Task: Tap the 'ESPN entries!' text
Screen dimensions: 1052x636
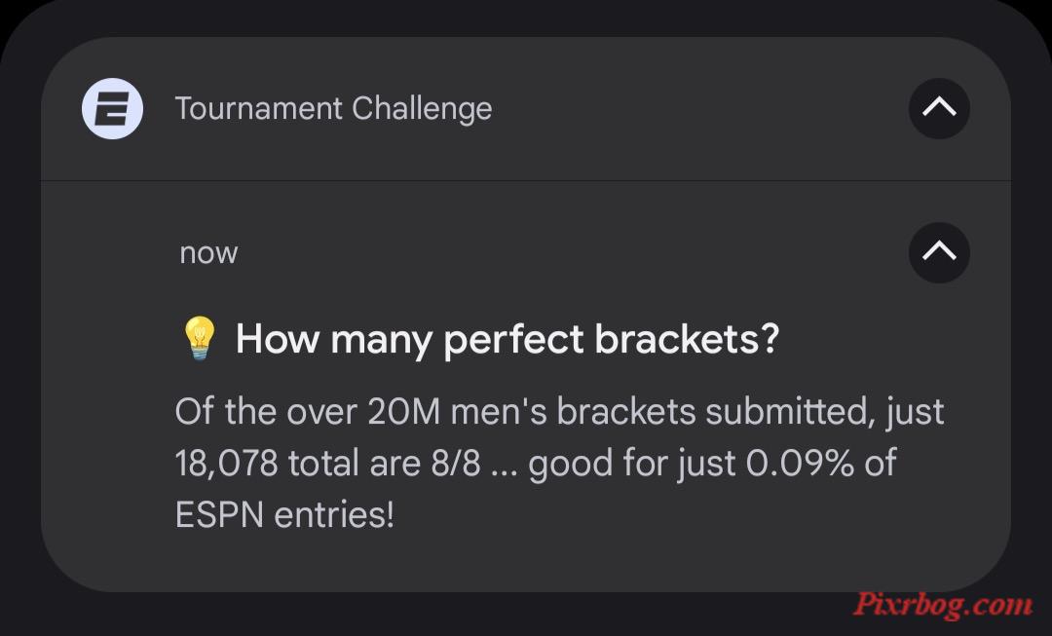Action: pyautogui.click(x=284, y=515)
